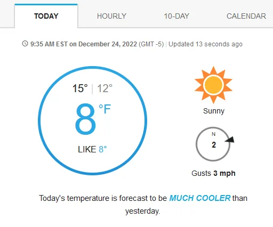Click the Sunny condition label
Viewport: 273px width, 227px height.
pyautogui.click(x=214, y=111)
